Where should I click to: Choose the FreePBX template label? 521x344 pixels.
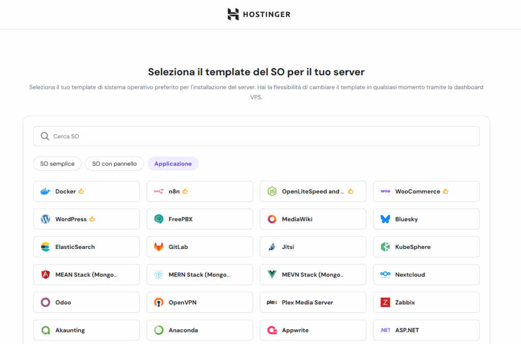[x=181, y=220]
